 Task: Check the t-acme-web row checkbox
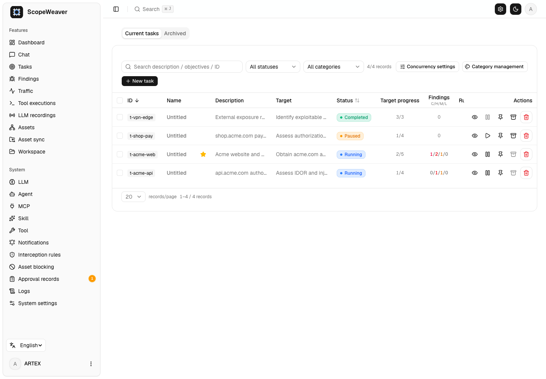(x=120, y=154)
